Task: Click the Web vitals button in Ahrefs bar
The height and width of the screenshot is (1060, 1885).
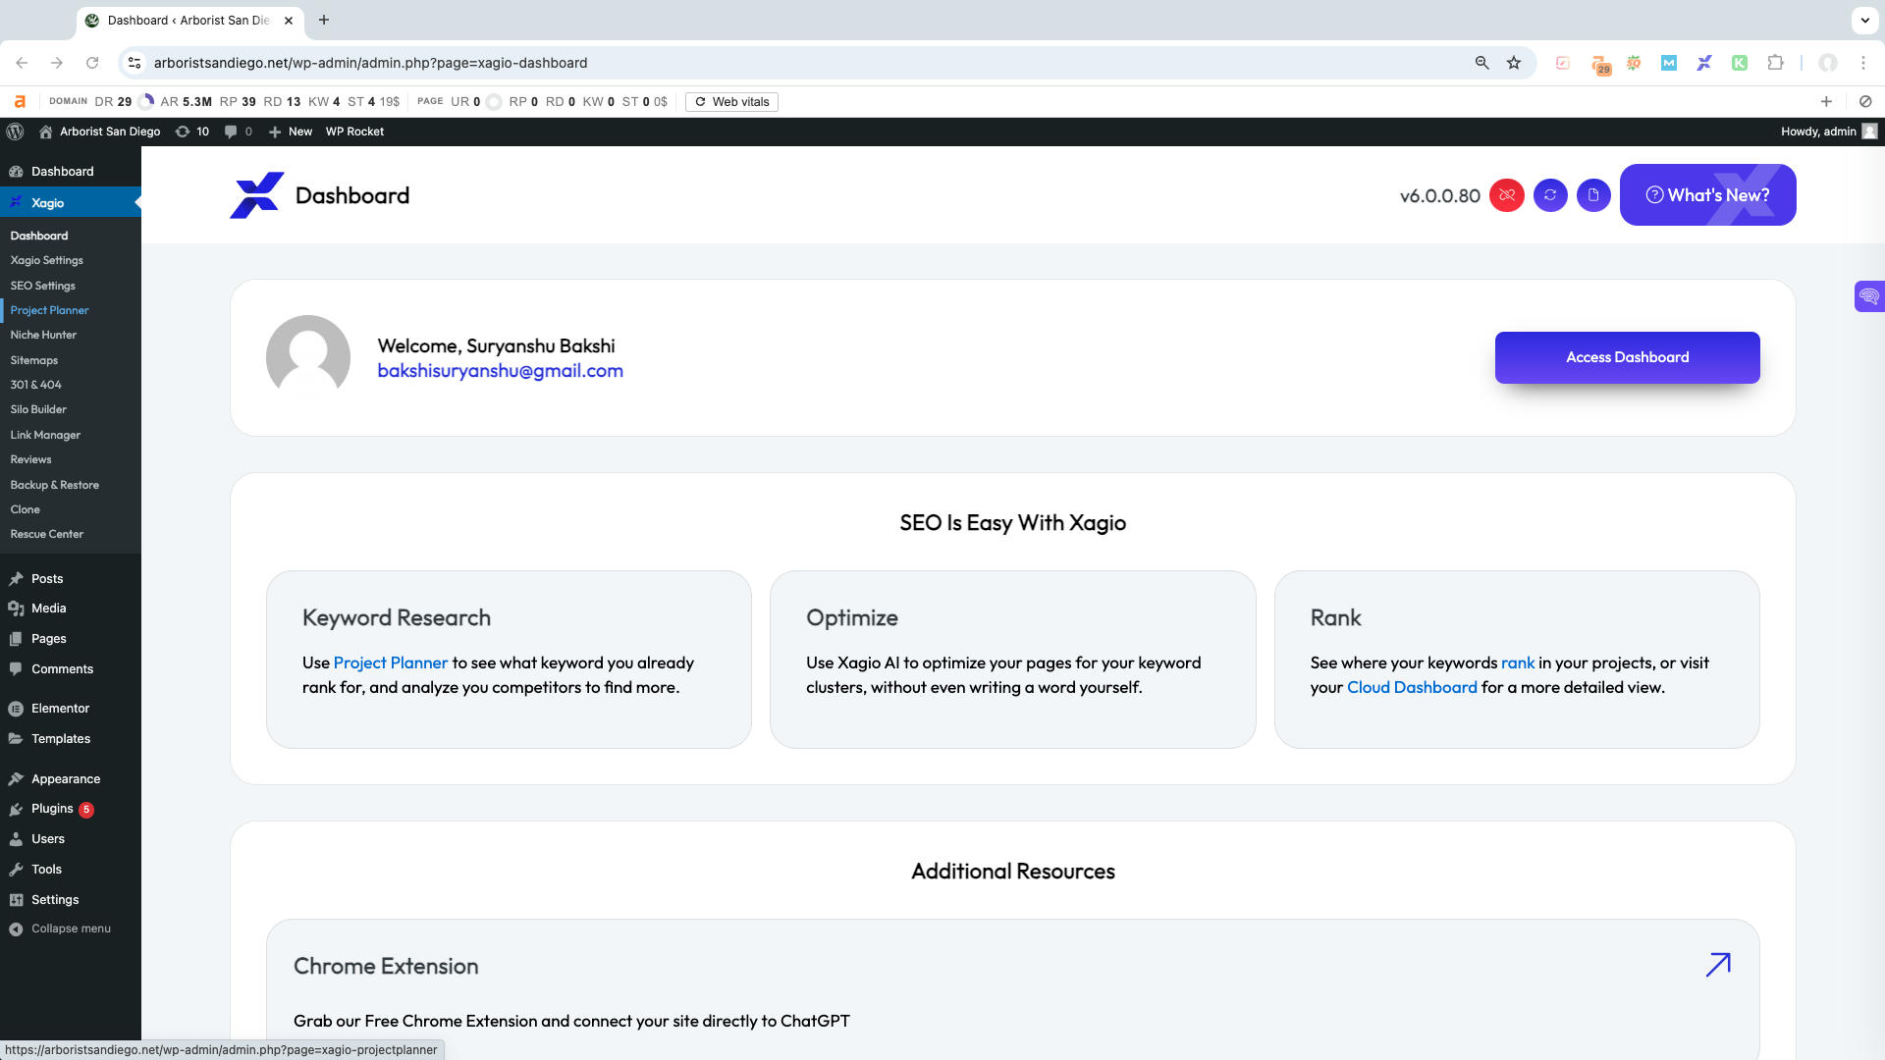Action: coord(731,102)
